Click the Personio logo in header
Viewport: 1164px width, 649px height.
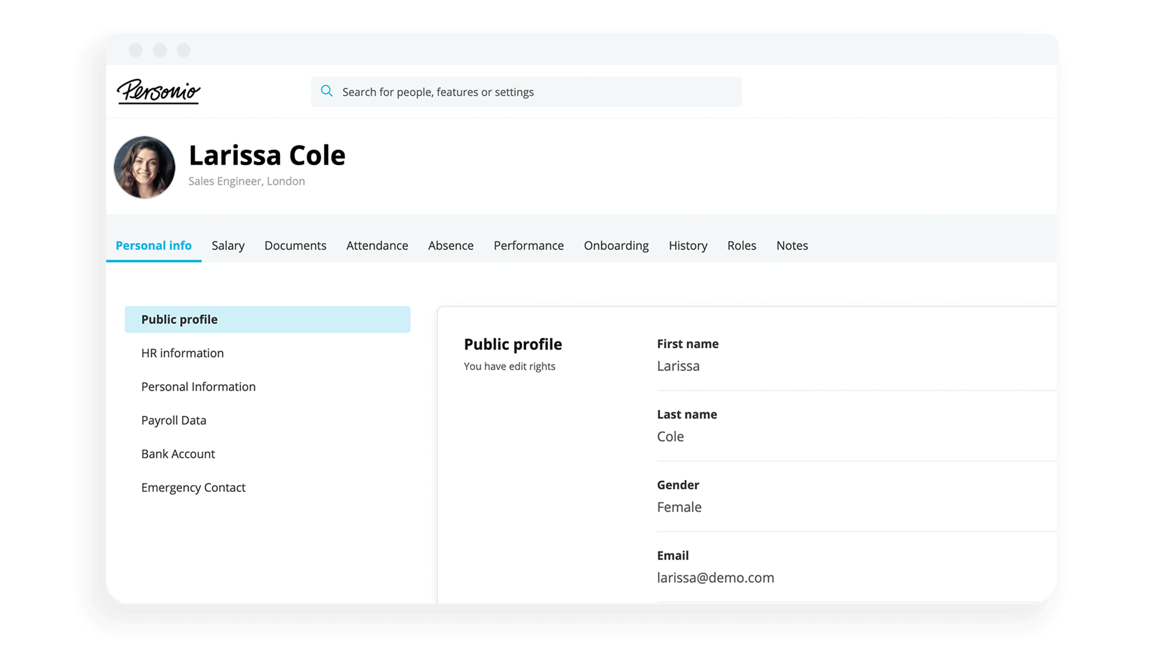(x=158, y=91)
